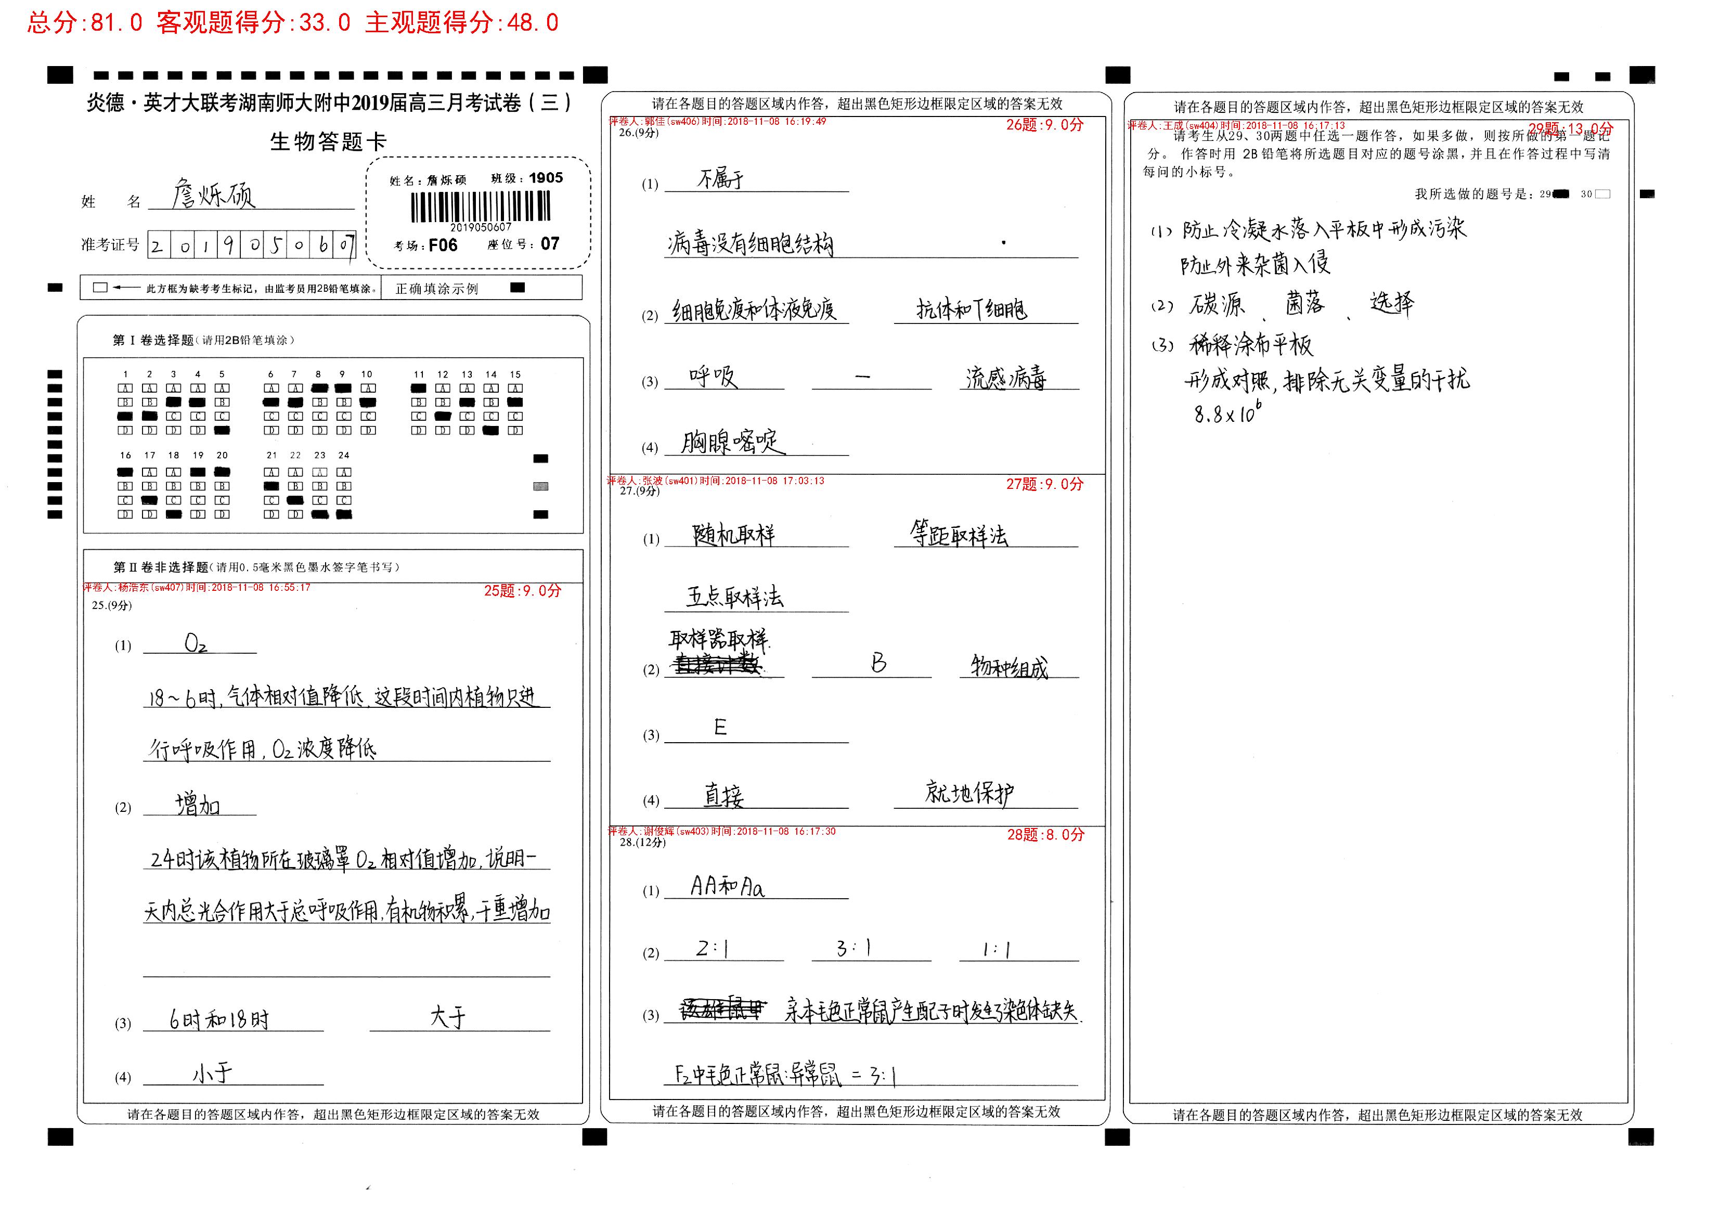Select the filled bubble 29 for chosen question
The image size is (1720, 1216).
tap(1560, 194)
